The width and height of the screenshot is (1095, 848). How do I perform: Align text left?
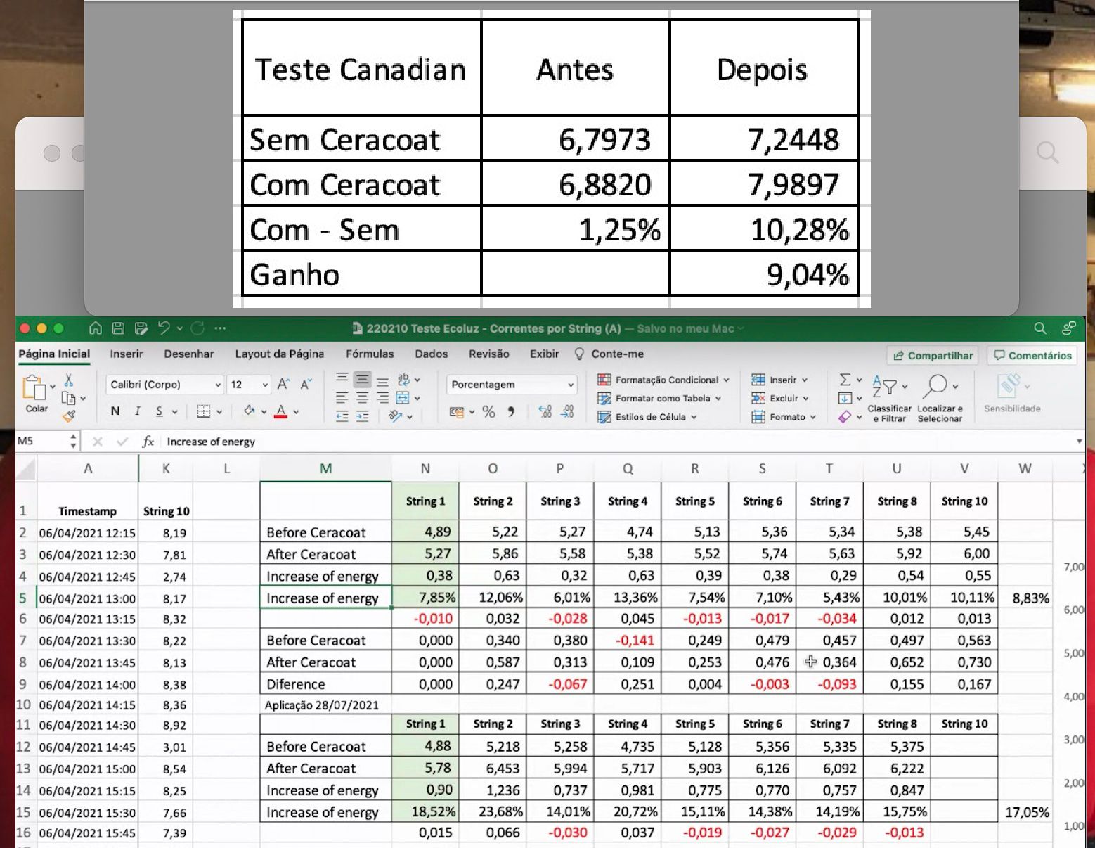342,398
